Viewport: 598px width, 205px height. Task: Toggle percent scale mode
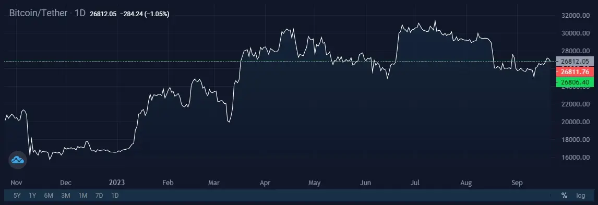click(x=564, y=196)
